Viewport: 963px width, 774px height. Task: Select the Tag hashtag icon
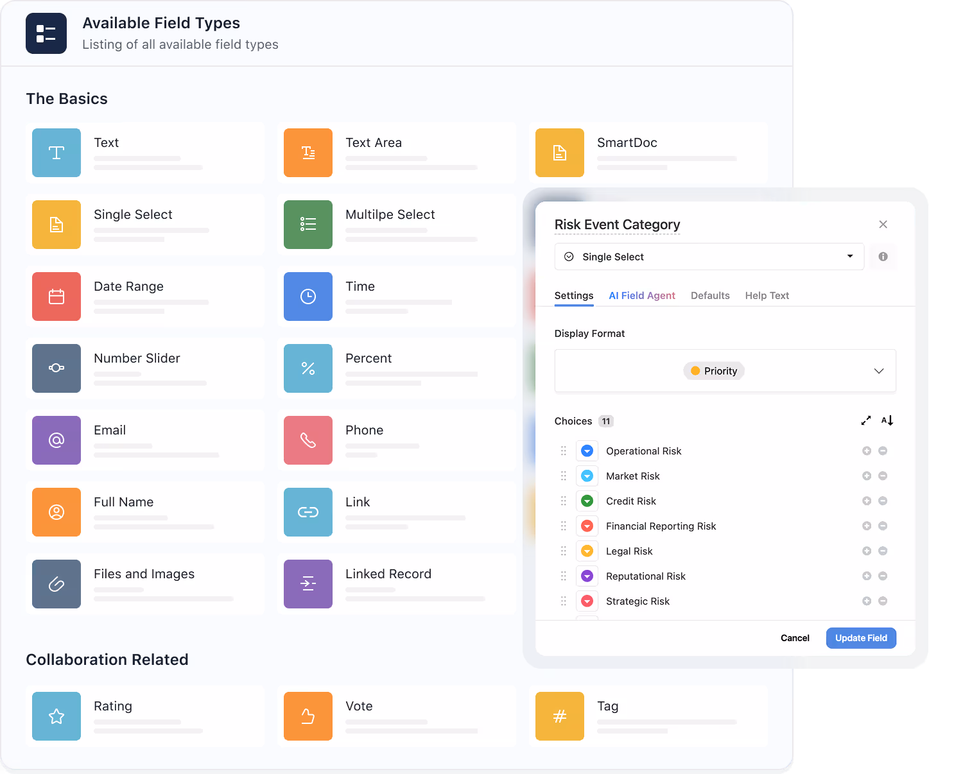[x=560, y=716]
